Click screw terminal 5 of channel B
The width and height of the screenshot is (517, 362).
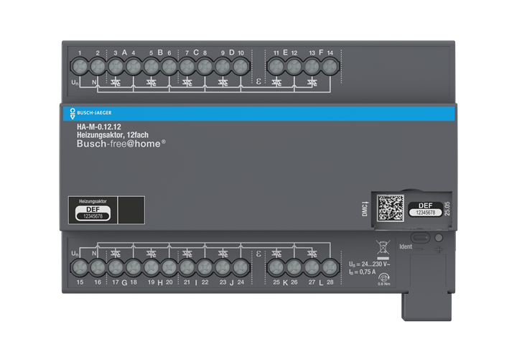(x=152, y=67)
